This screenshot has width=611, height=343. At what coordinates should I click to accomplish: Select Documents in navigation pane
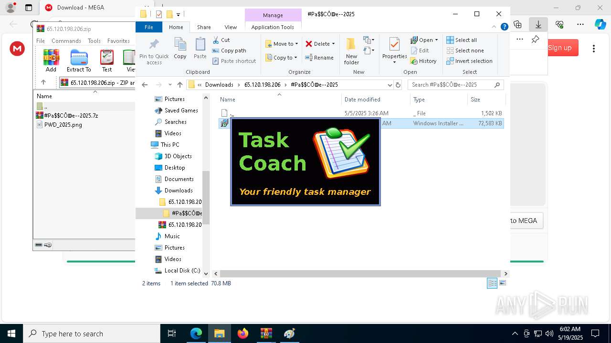(x=174, y=179)
